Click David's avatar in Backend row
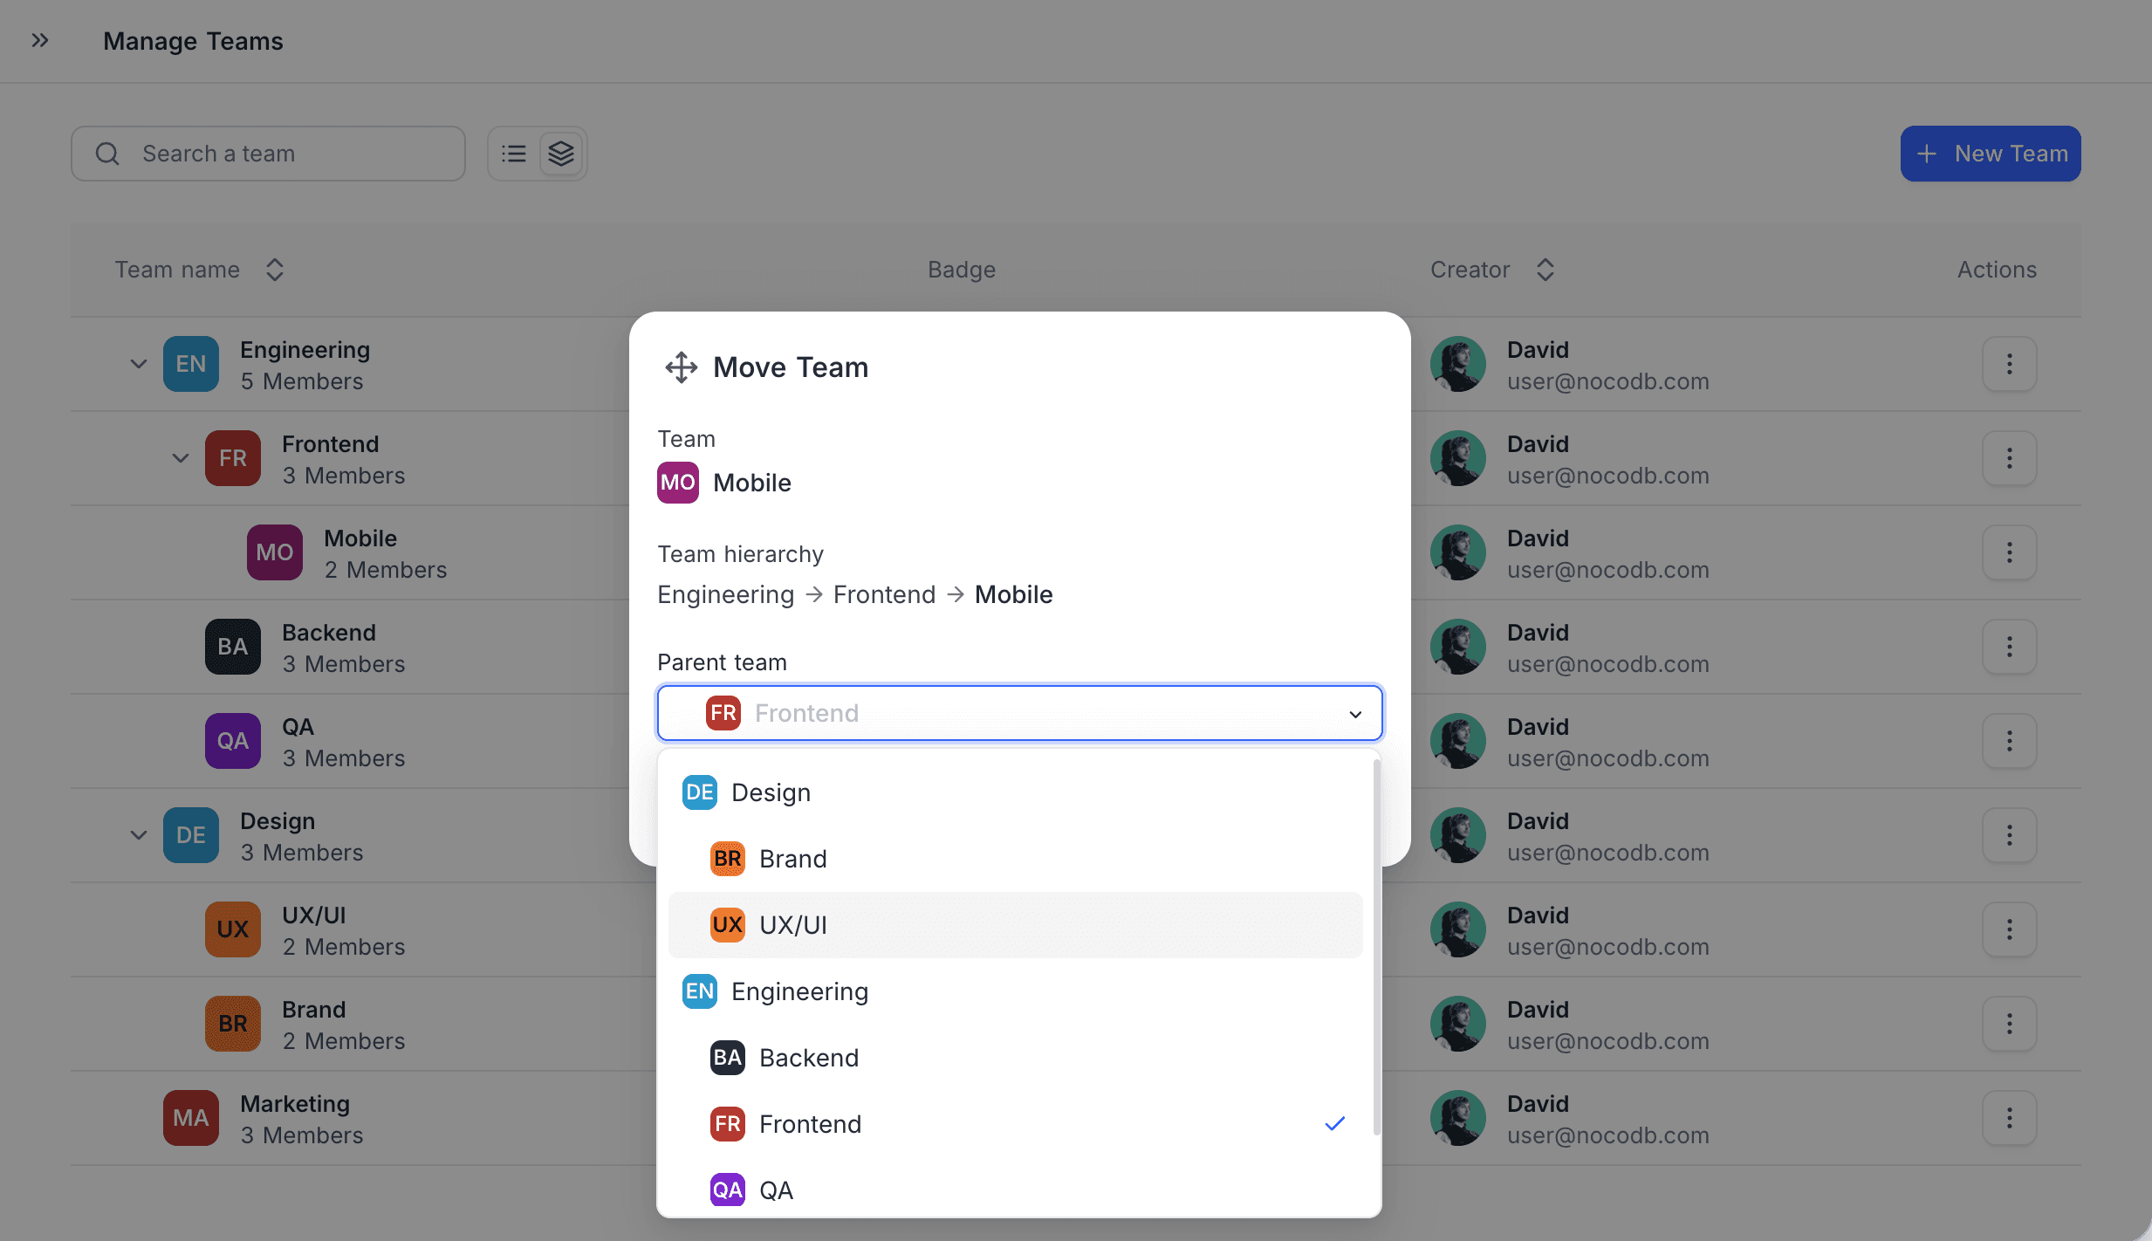2152x1241 pixels. click(1457, 647)
